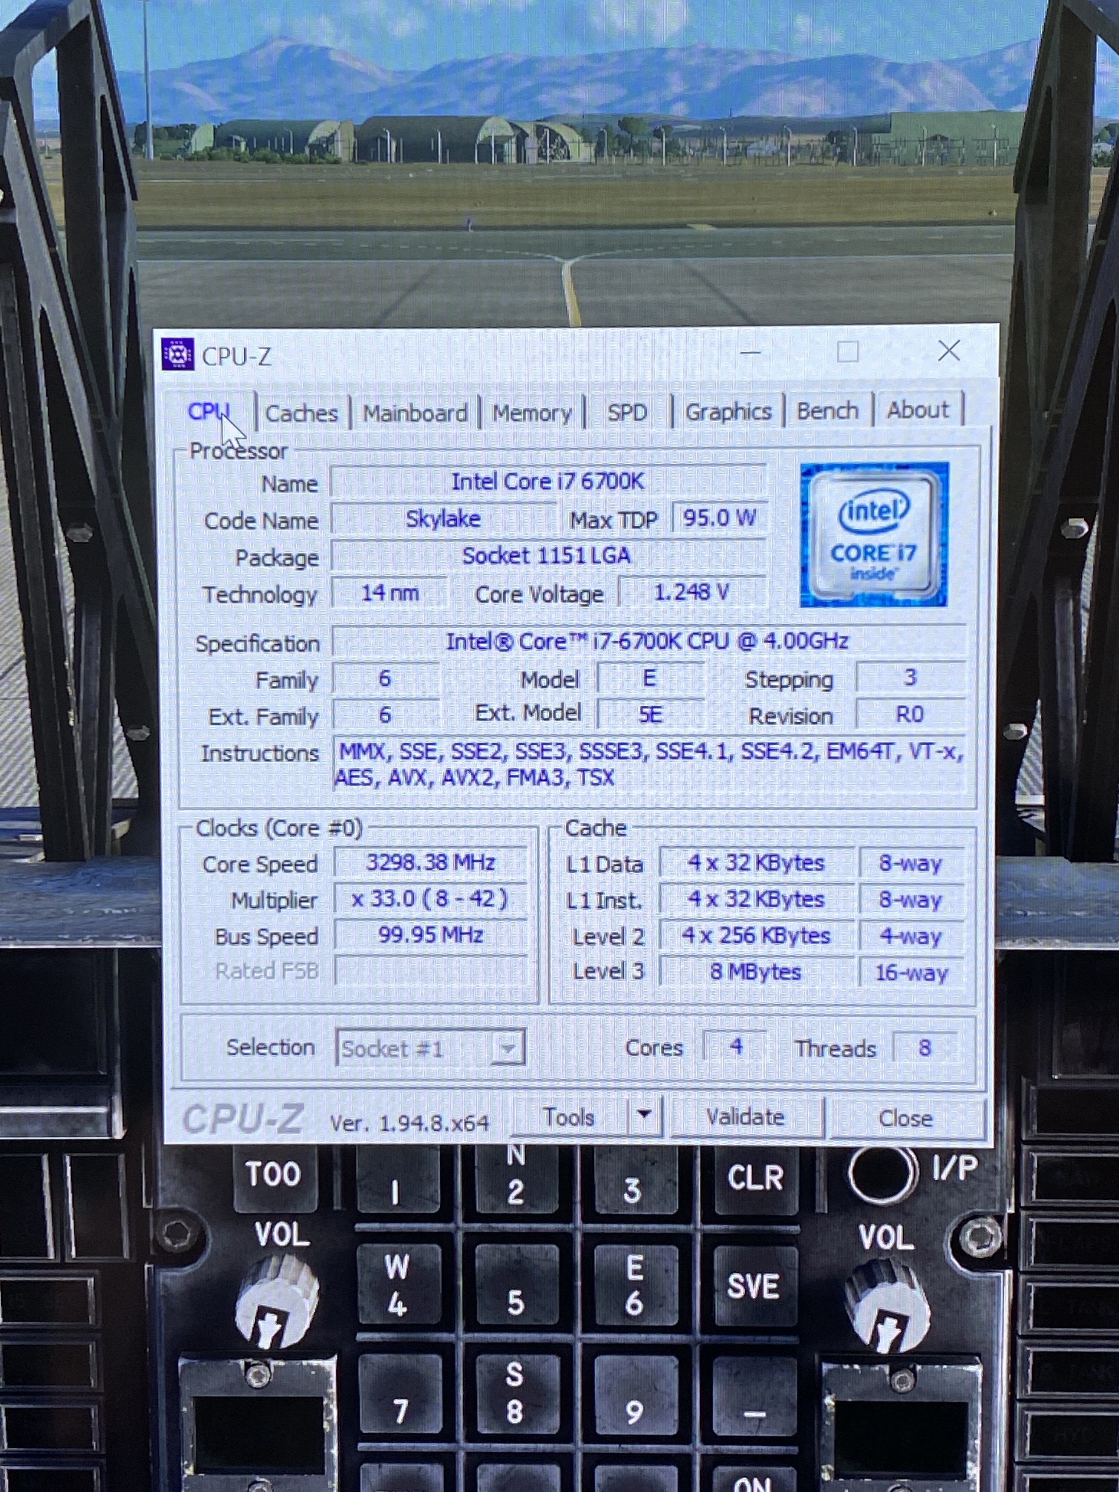
Task: Open the Mainboard tab
Action: point(415,413)
